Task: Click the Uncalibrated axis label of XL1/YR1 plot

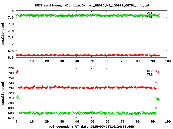Action: tap(3, 34)
